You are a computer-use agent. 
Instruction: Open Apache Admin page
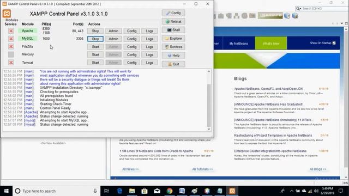click(x=113, y=31)
